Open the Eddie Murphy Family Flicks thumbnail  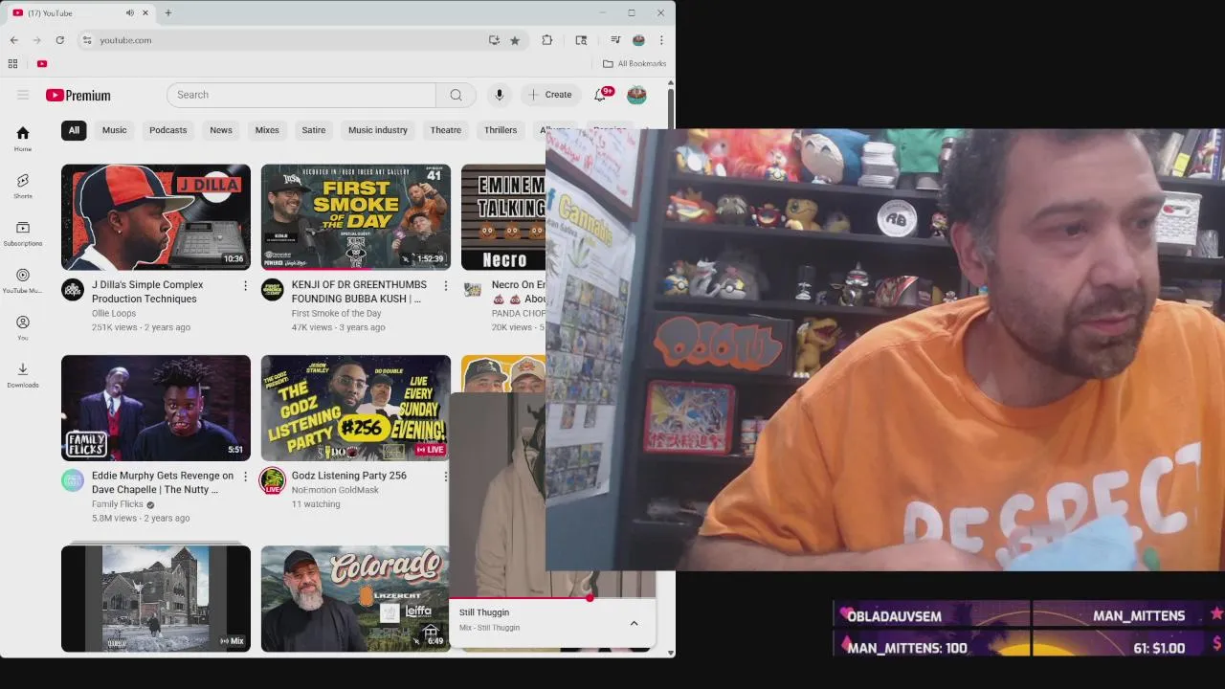[x=156, y=408]
